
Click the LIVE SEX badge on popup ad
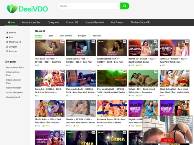[167, 140]
